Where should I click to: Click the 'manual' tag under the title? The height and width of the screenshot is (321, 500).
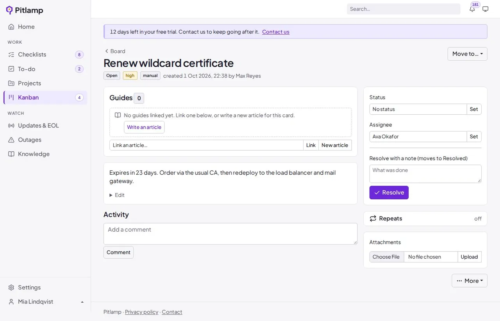click(x=150, y=76)
